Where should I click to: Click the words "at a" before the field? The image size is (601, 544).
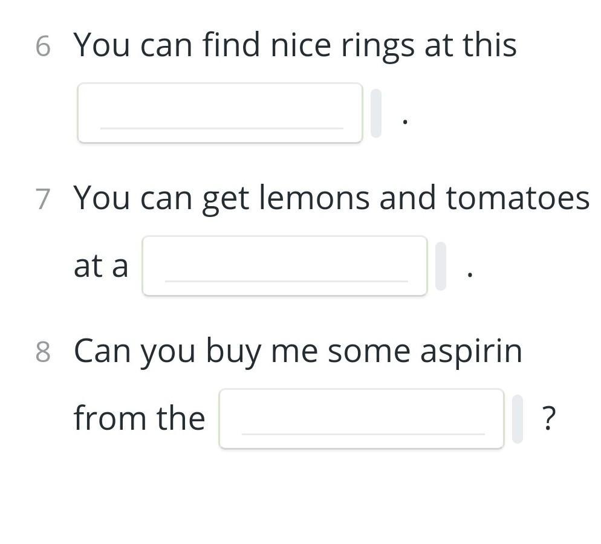tap(101, 266)
